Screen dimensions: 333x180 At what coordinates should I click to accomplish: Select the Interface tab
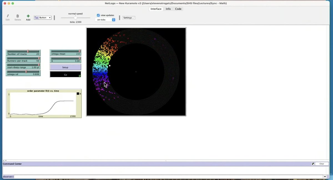click(x=156, y=9)
